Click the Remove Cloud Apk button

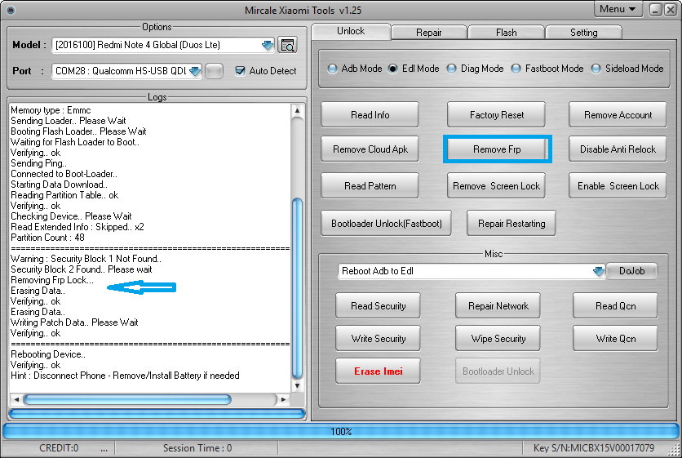370,149
